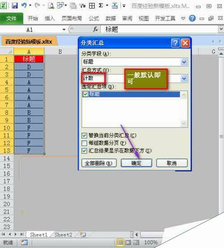Switch to the Sheet2 tab
The width and height of the screenshot is (224, 248).
63,235
